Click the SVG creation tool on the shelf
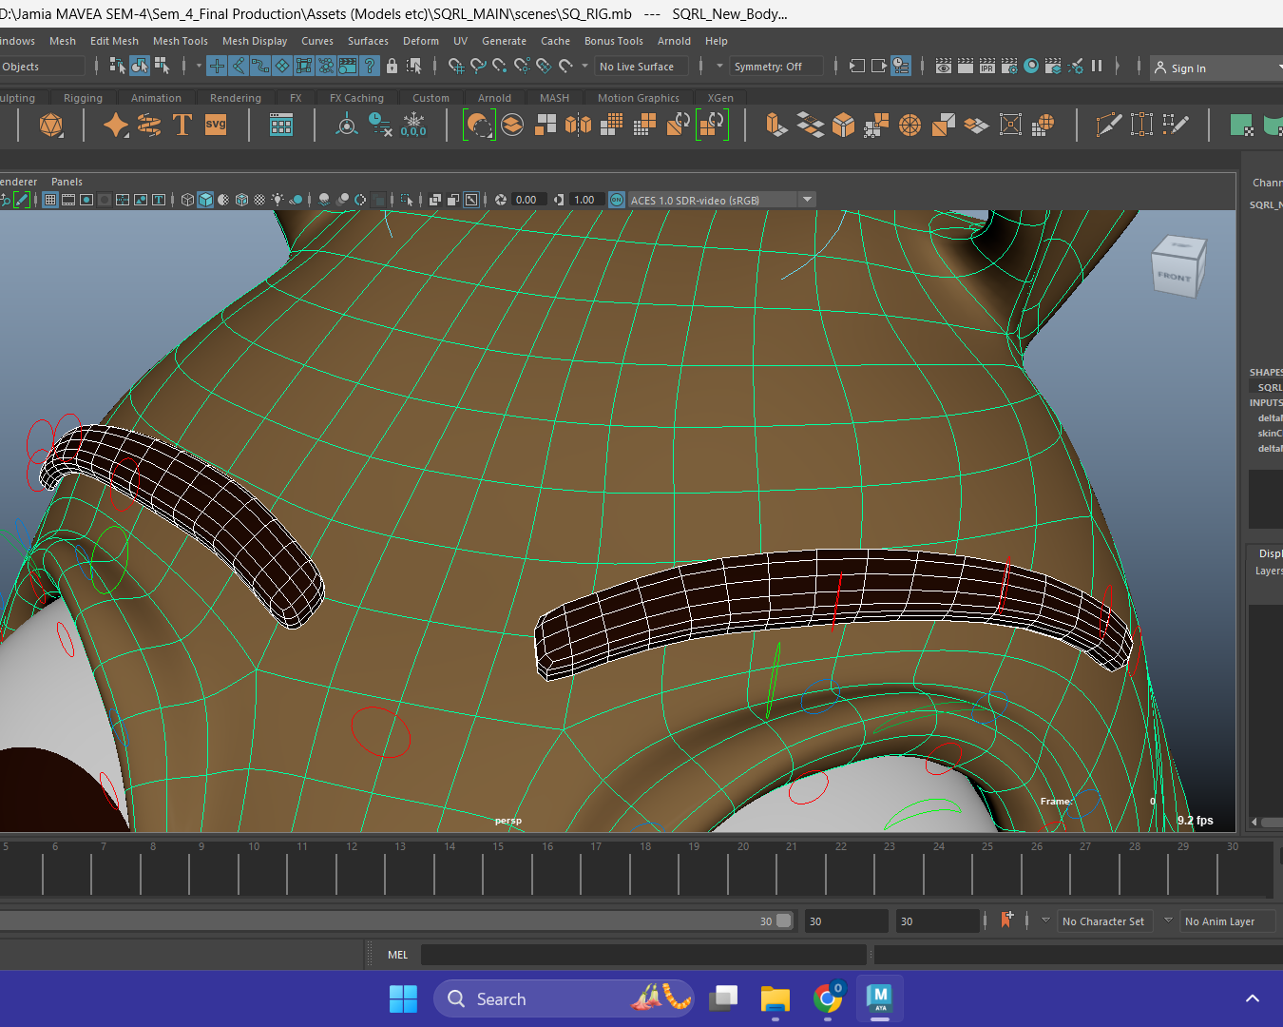The image size is (1283, 1027). point(216,124)
